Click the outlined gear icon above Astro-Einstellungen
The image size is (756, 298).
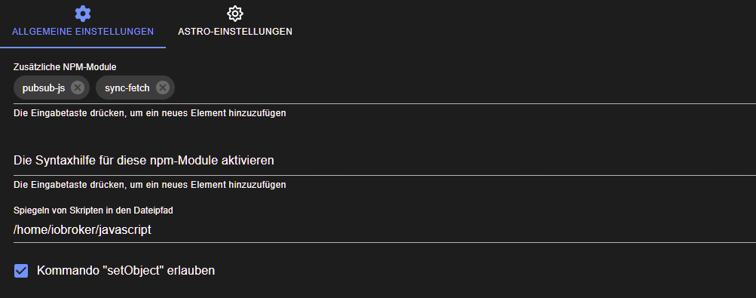pyautogui.click(x=235, y=14)
